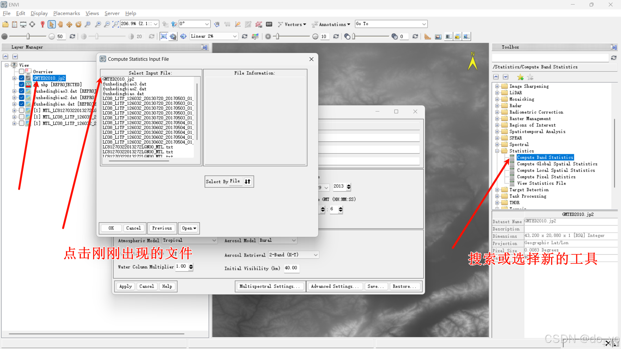Uncheck the GMTED2010.jp2 layer checkbox

(x=22, y=78)
